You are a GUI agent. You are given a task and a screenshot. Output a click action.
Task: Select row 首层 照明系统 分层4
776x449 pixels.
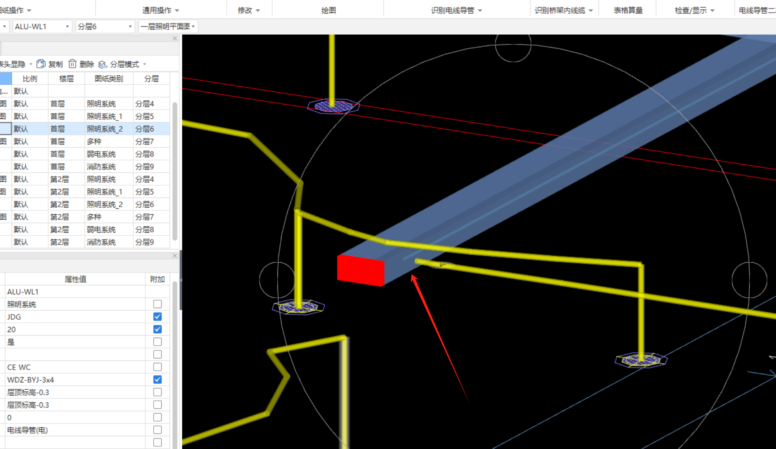(85, 104)
